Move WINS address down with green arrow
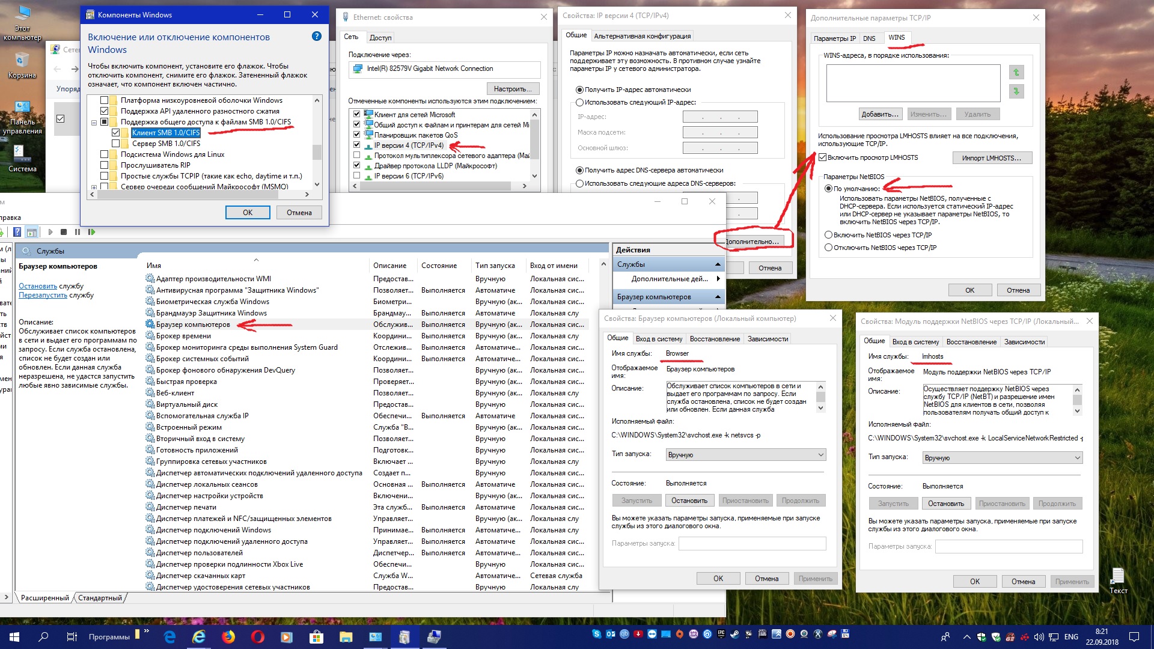 coord(1016,91)
